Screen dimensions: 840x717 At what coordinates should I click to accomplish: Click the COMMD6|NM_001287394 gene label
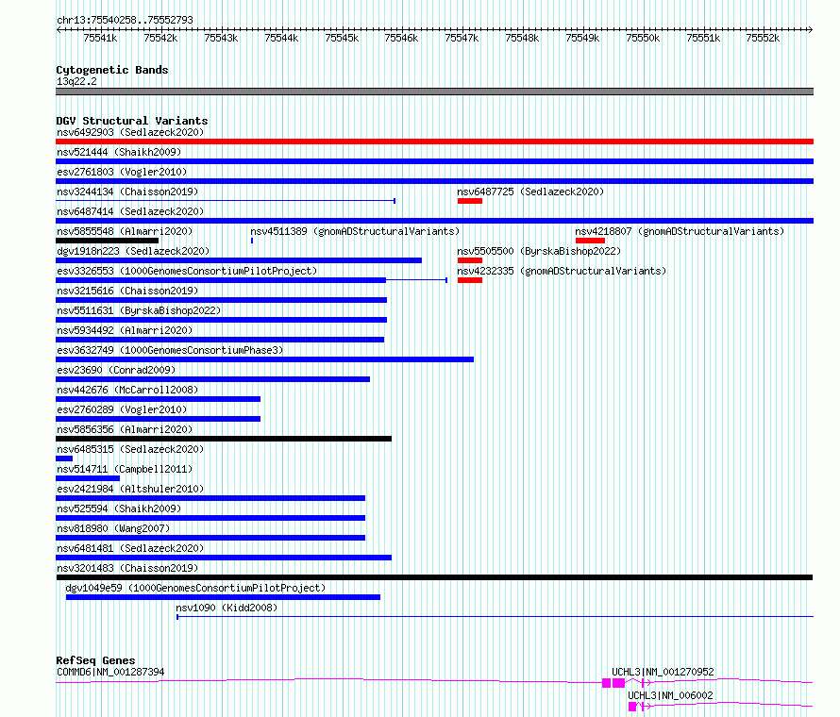click(x=110, y=672)
